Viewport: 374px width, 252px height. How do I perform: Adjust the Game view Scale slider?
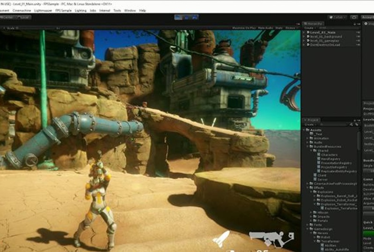tap(36, 28)
